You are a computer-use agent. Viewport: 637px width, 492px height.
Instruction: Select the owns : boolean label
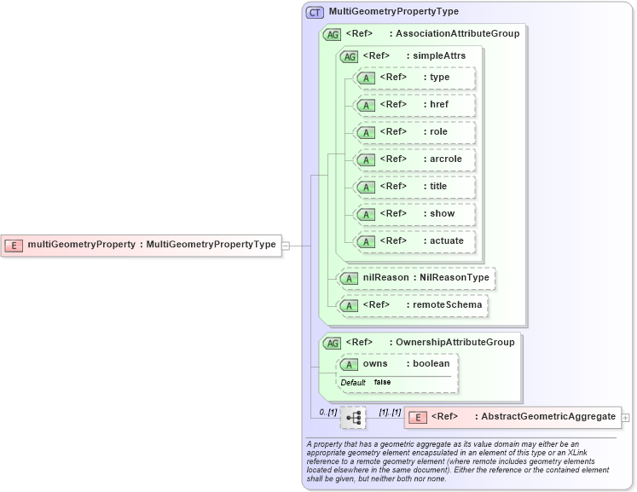coord(406,363)
